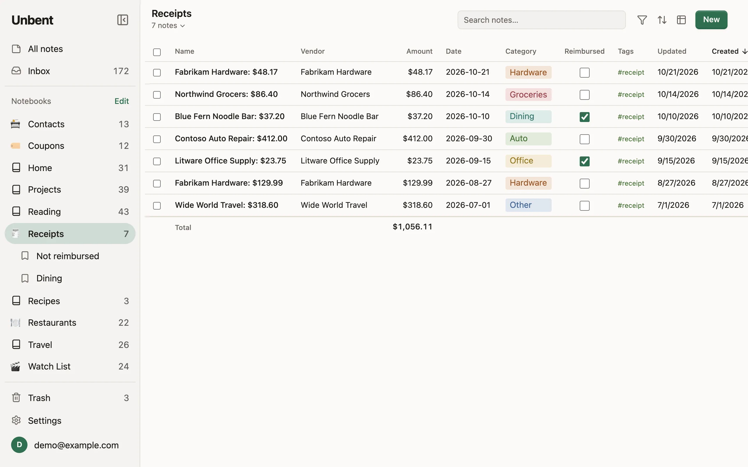
Task: Click the Inbox tray icon
Action: [16, 71]
